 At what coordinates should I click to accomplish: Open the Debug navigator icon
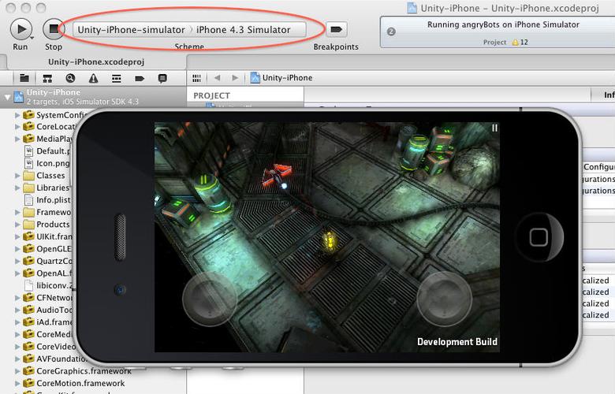pyautogui.click(x=117, y=79)
